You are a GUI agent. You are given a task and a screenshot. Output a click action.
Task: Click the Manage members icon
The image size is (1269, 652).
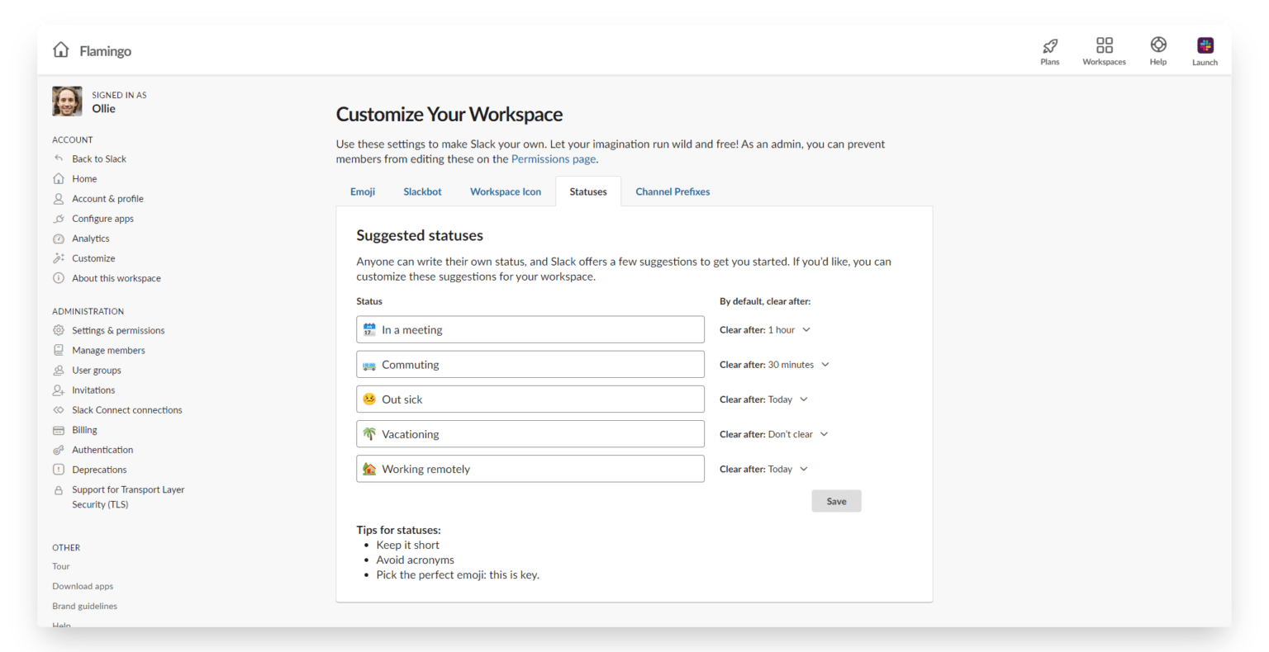tap(58, 350)
